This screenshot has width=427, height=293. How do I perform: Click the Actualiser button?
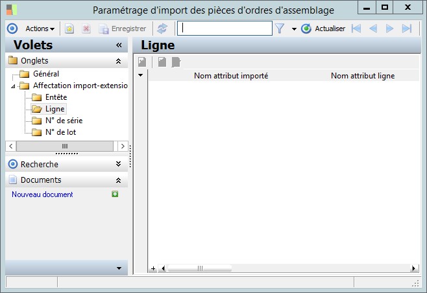pos(323,29)
